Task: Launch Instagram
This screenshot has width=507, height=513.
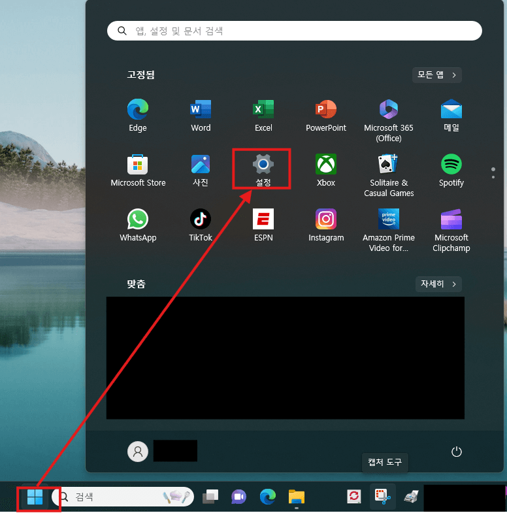Action: click(x=326, y=225)
